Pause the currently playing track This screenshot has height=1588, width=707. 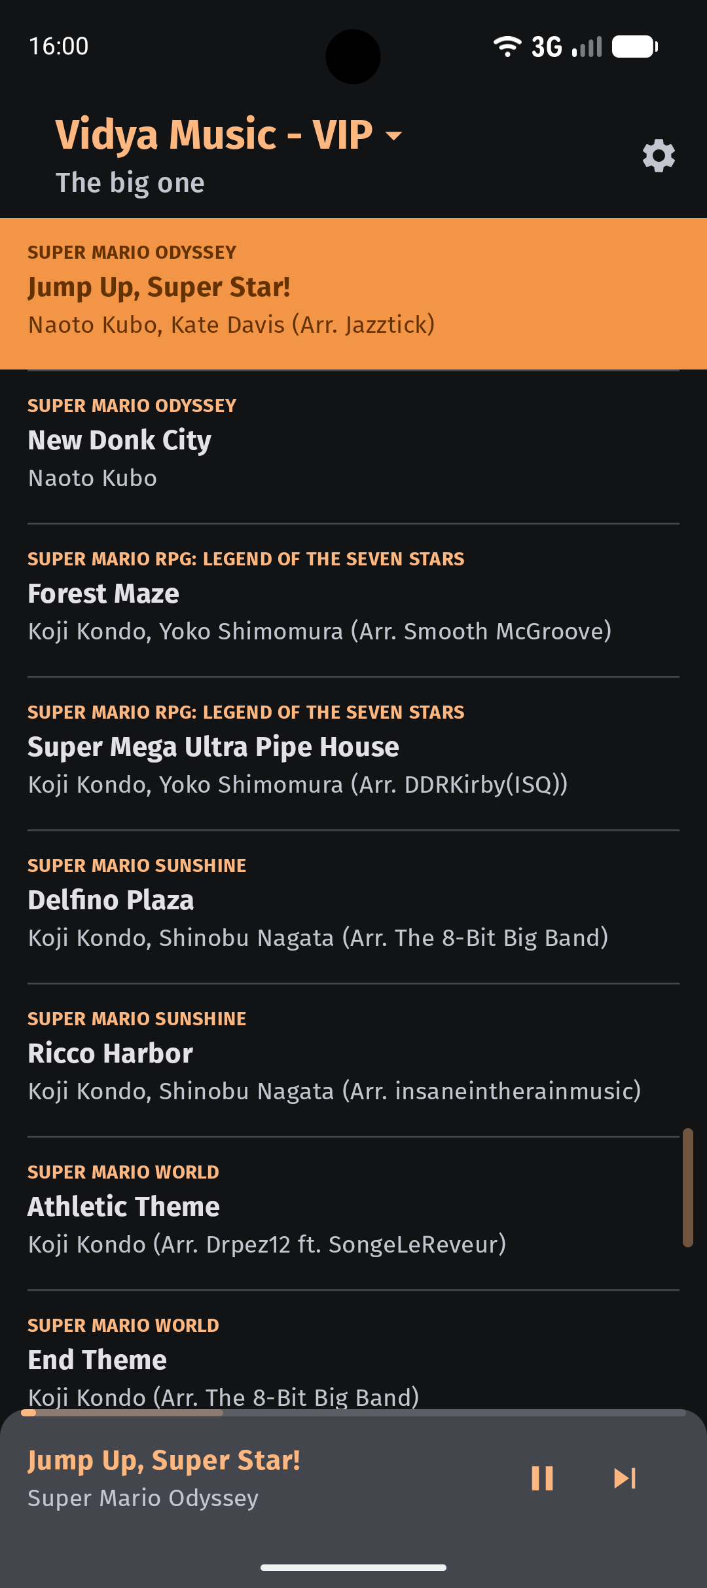542,1479
